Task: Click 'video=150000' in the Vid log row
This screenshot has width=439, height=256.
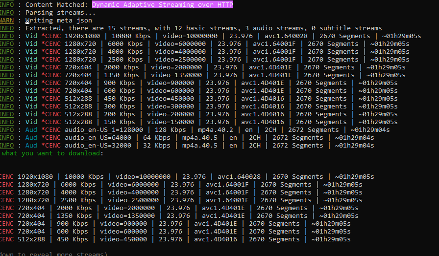Action: pos(171,122)
